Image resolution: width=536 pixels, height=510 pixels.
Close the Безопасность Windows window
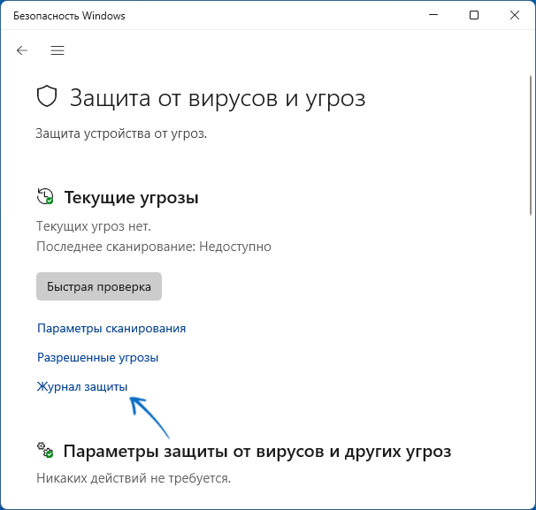pyautogui.click(x=515, y=15)
